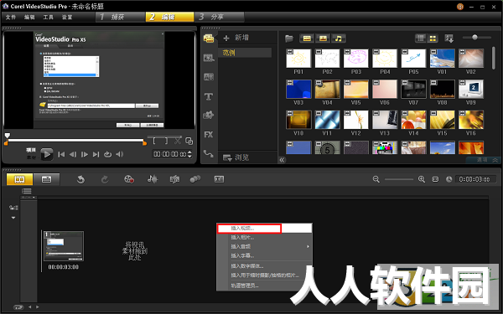Click the preview timecode stepper arrows
This screenshot has height=314, width=503.
[x=189, y=154]
